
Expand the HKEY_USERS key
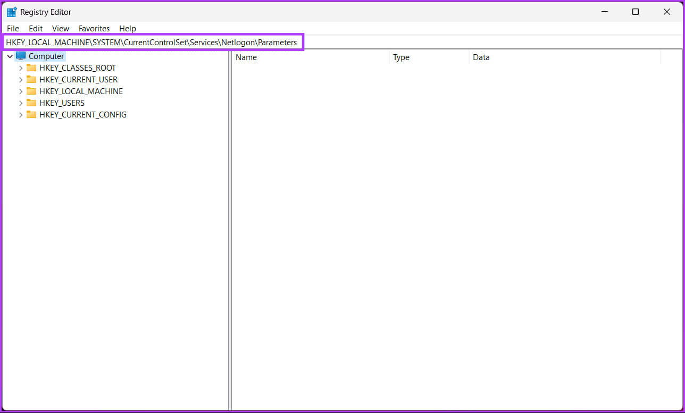point(21,103)
